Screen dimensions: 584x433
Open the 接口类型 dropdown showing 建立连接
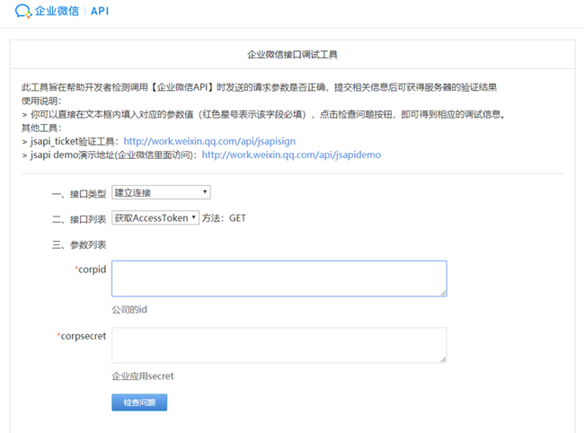click(x=161, y=192)
